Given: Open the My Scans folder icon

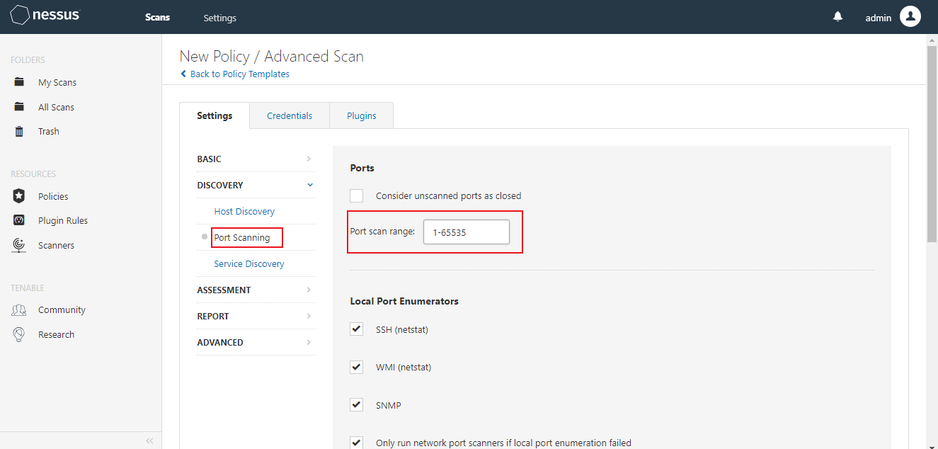Looking at the screenshot, I should click(20, 82).
